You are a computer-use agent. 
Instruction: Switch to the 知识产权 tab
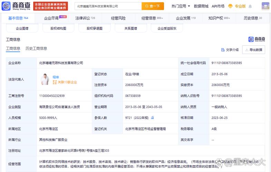[219, 18]
